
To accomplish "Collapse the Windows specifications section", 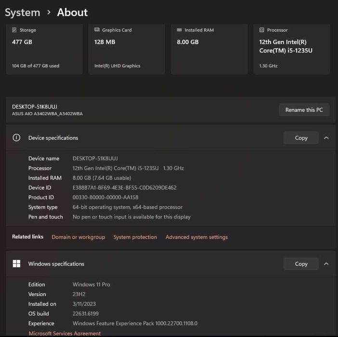I will tap(326, 264).
